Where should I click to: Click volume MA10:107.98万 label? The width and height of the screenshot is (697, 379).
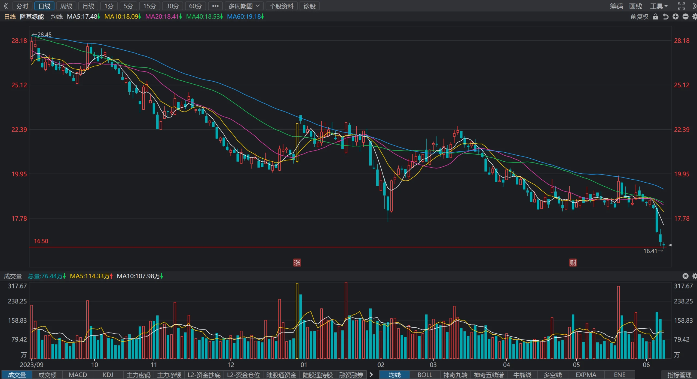coord(140,276)
